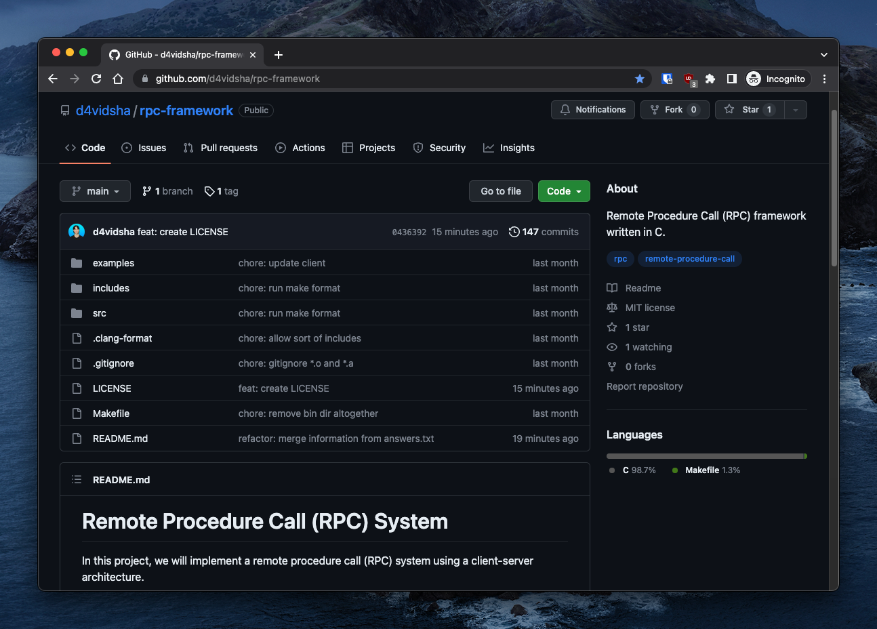This screenshot has height=629, width=877.
Task: Fork the repository
Action: (x=674, y=110)
